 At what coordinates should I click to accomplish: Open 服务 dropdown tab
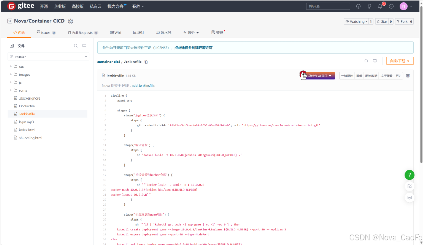tap(191, 33)
